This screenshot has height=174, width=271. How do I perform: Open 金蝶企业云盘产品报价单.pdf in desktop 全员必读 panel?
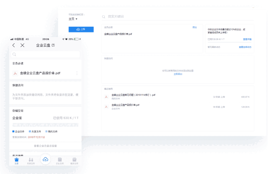pos(118,34)
